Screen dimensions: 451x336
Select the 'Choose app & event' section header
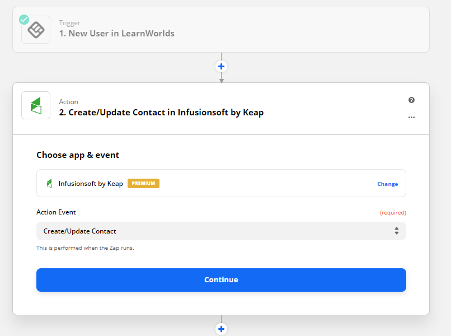[78, 155]
